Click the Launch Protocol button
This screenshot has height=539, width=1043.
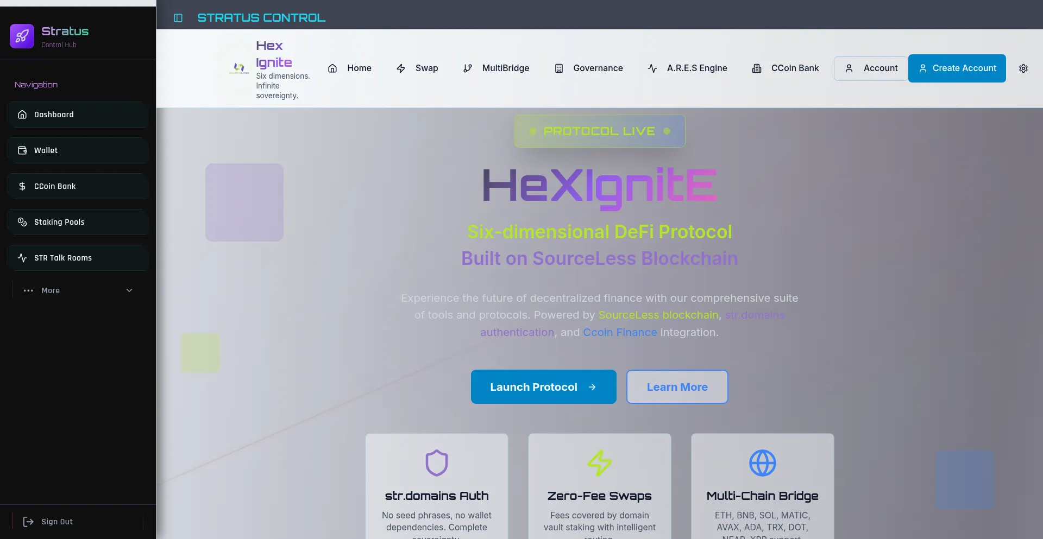click(544, 387)
